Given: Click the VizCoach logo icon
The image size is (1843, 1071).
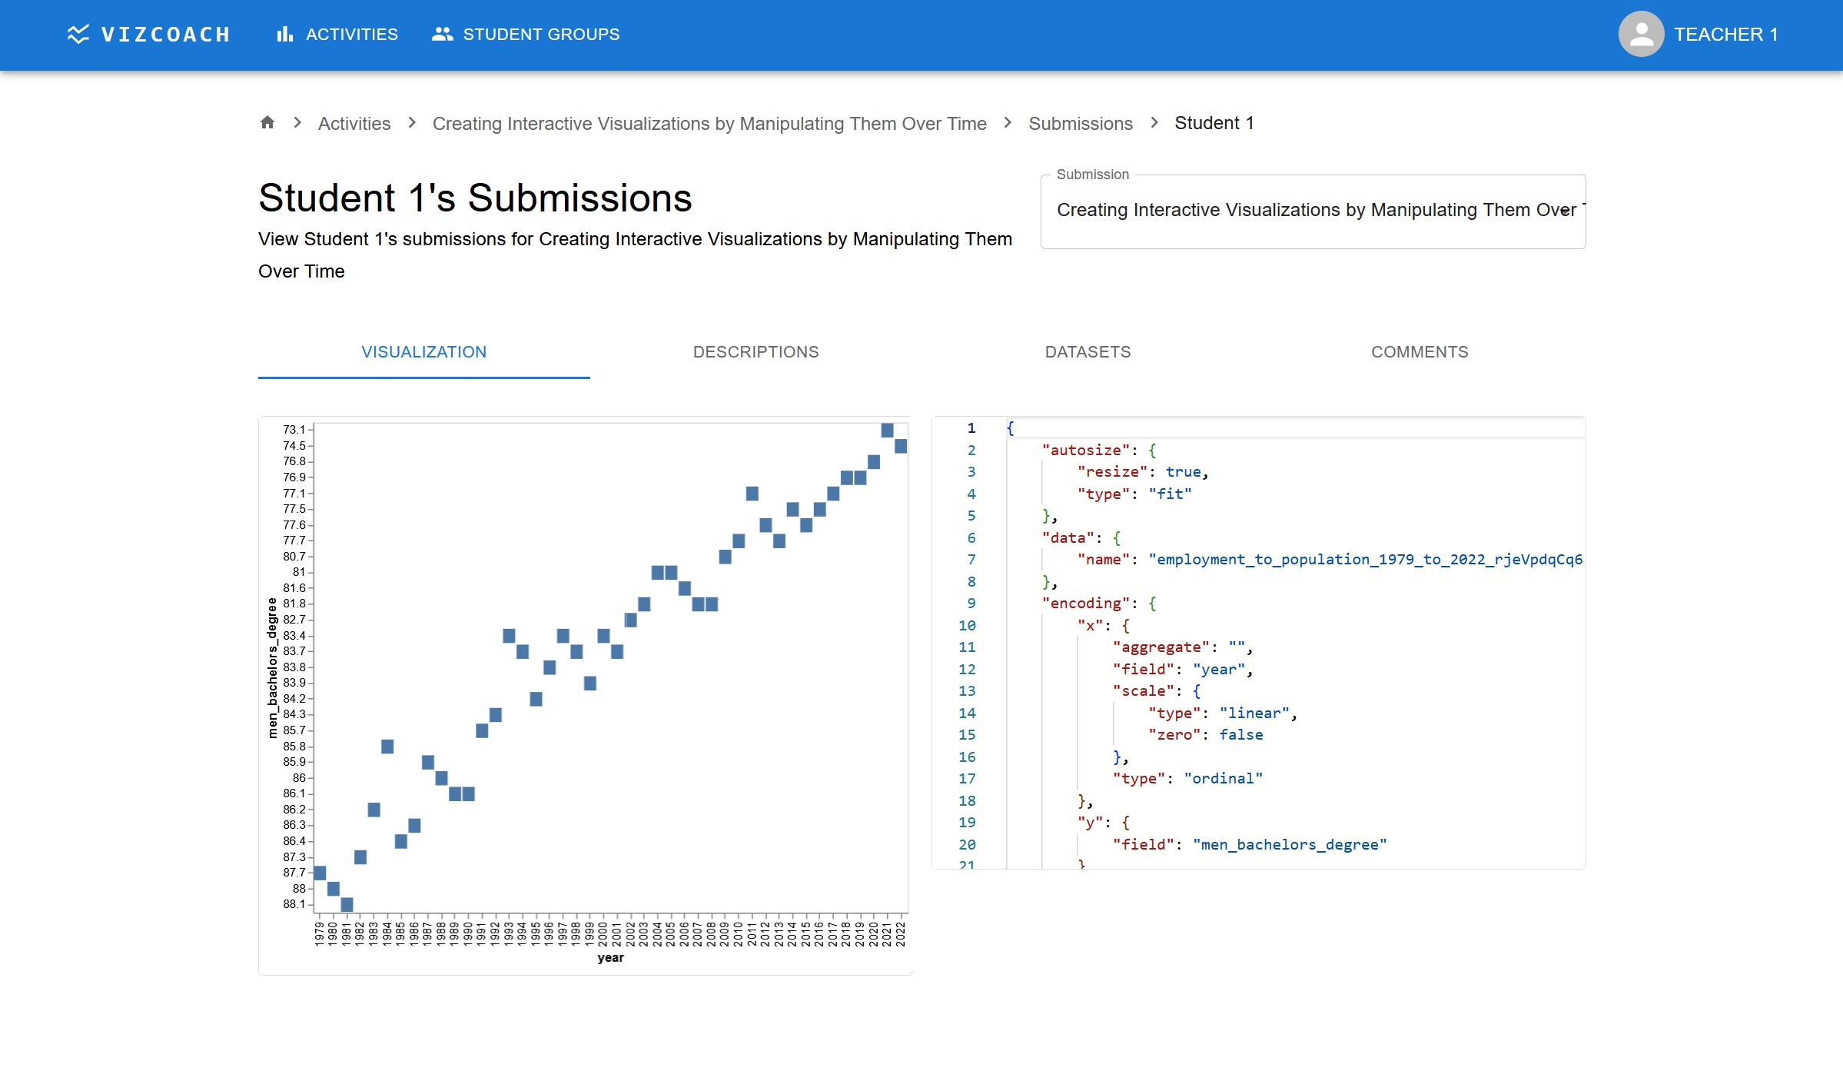Looking at the screenshot, I should [78, 34].
